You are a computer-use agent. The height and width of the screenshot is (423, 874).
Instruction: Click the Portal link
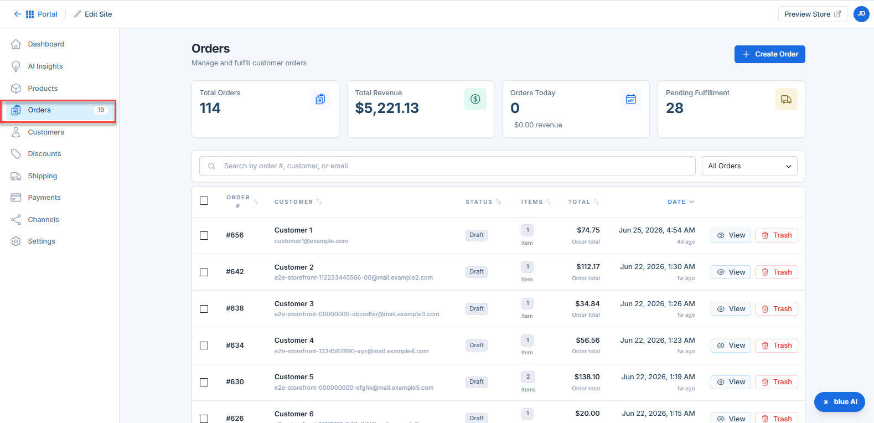48,14
